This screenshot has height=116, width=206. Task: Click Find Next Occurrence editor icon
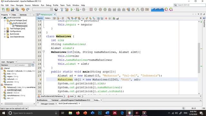(x=76, y=18)
